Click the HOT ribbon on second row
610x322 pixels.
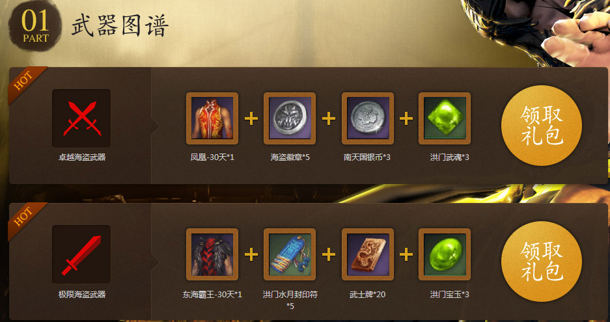click(x=24, y=219)
